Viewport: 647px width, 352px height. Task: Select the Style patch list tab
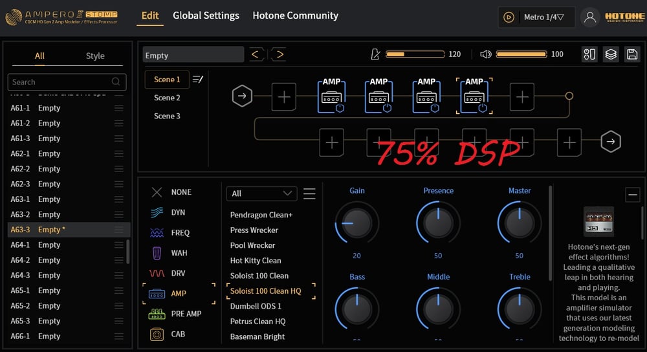click(x=95, y=56)
